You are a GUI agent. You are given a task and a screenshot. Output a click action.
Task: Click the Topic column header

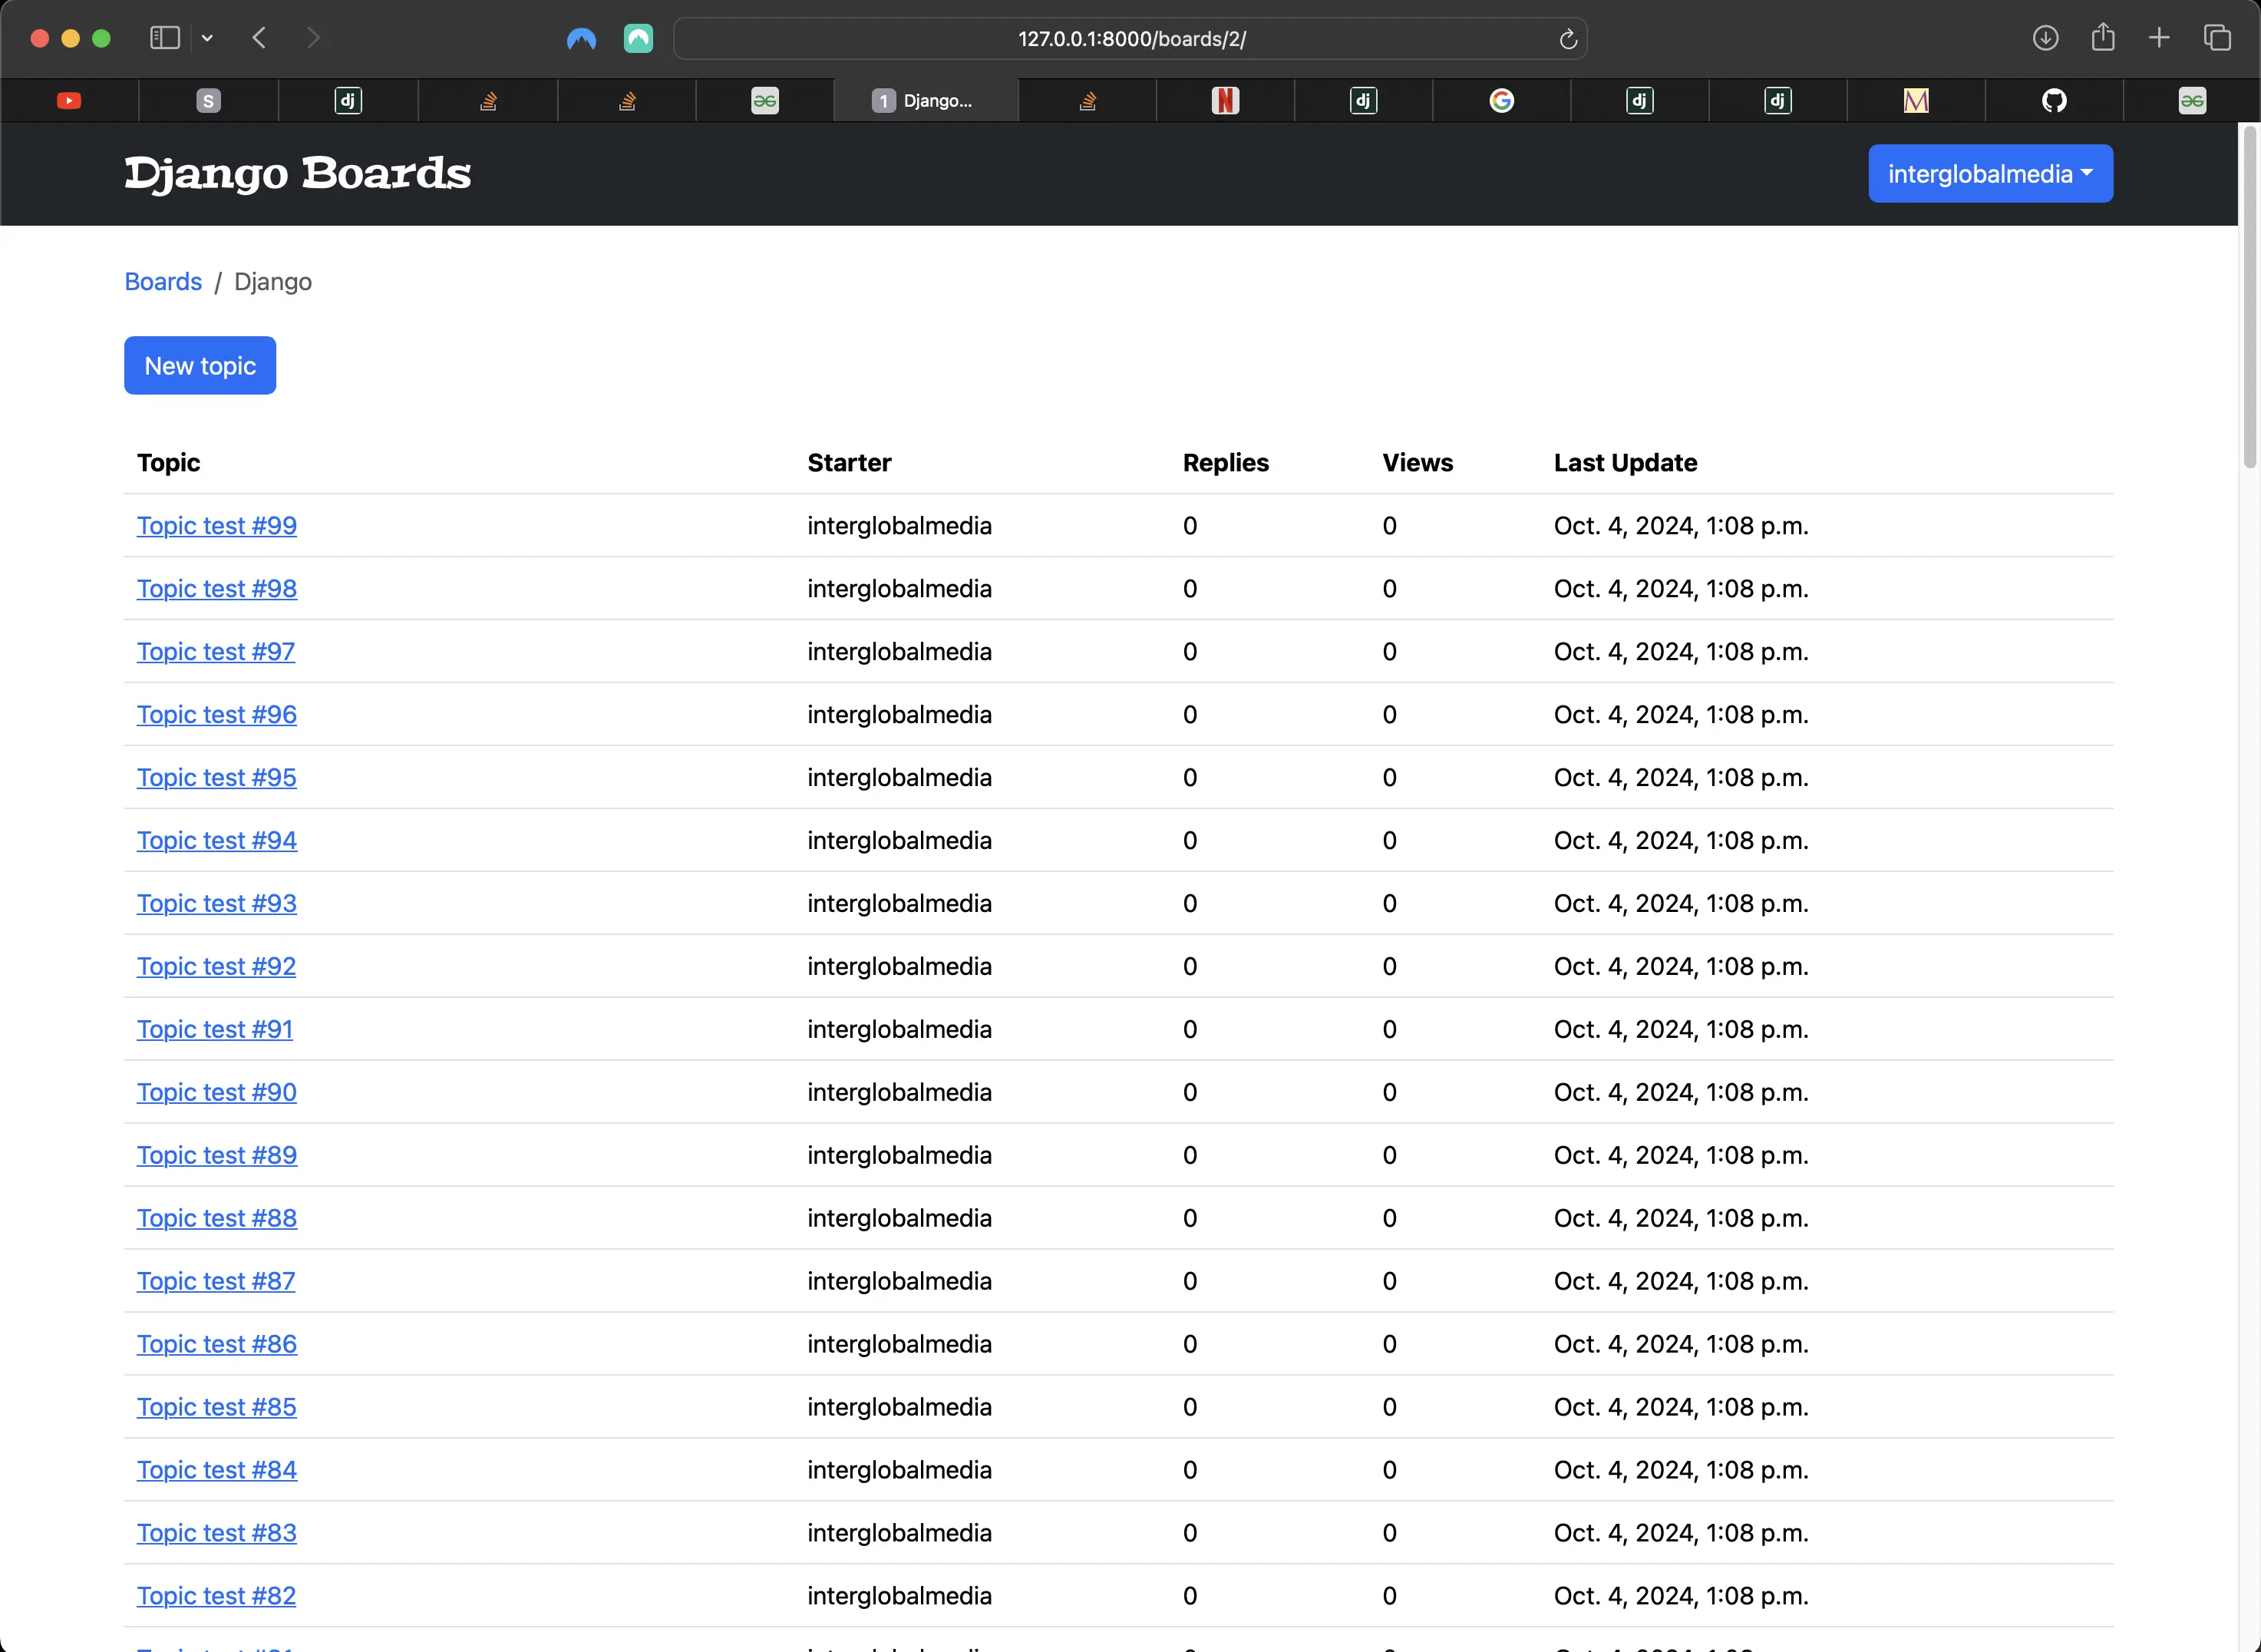pyautogui.click(x=169, y=462)
